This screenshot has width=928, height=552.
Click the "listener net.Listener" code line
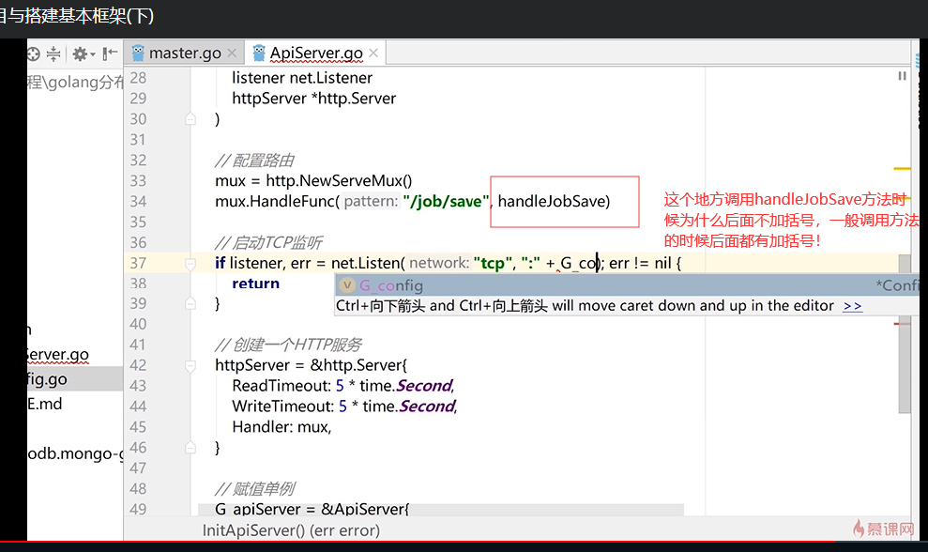pos(302,78)
